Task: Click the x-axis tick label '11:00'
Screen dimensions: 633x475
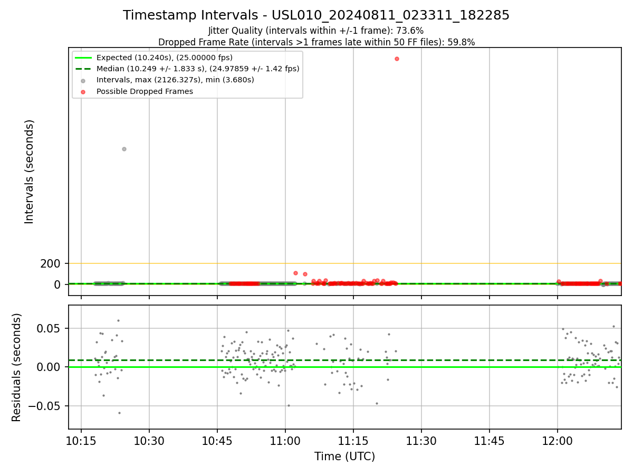Action: coord(285,440)
